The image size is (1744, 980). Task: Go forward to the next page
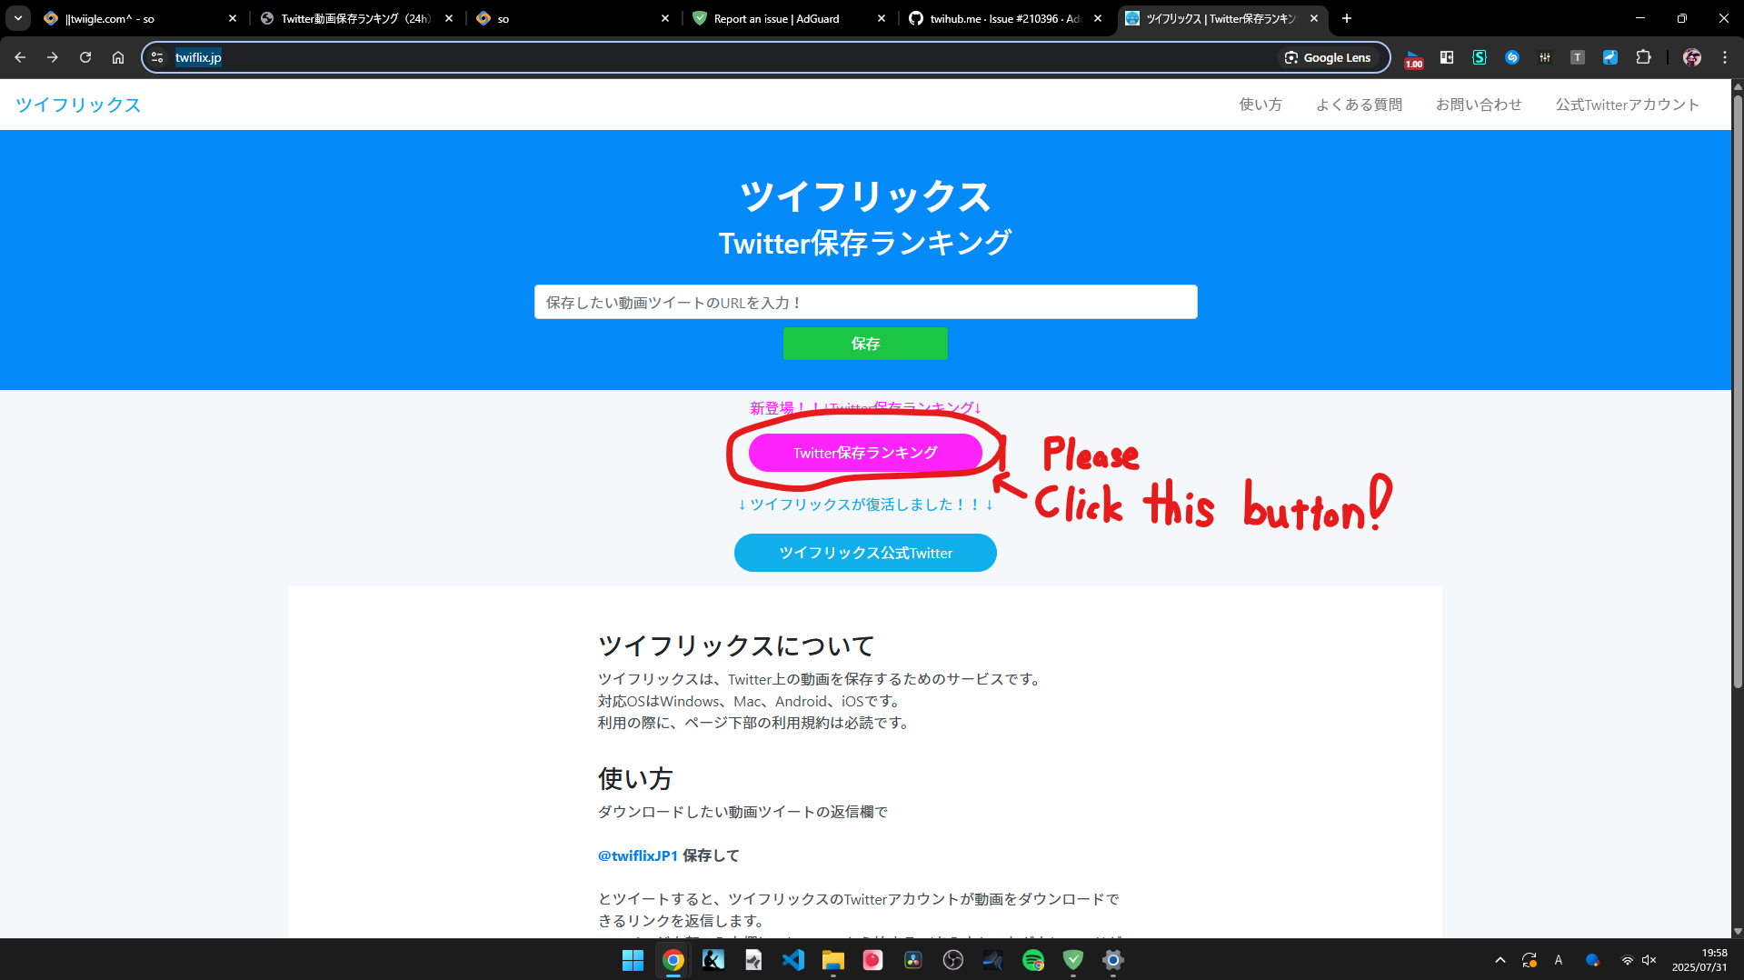click(53, 57)
